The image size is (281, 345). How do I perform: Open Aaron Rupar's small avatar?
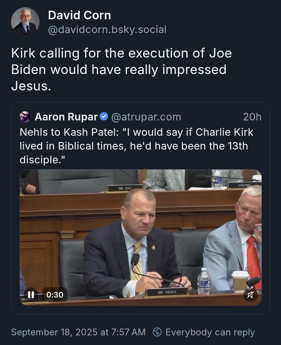(x=25, y=117)
